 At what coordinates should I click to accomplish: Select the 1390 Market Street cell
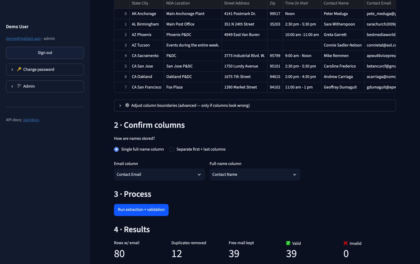point(245,87)
